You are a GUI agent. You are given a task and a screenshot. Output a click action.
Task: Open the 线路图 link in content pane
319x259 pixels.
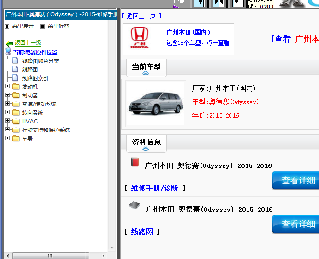point(142,232)
